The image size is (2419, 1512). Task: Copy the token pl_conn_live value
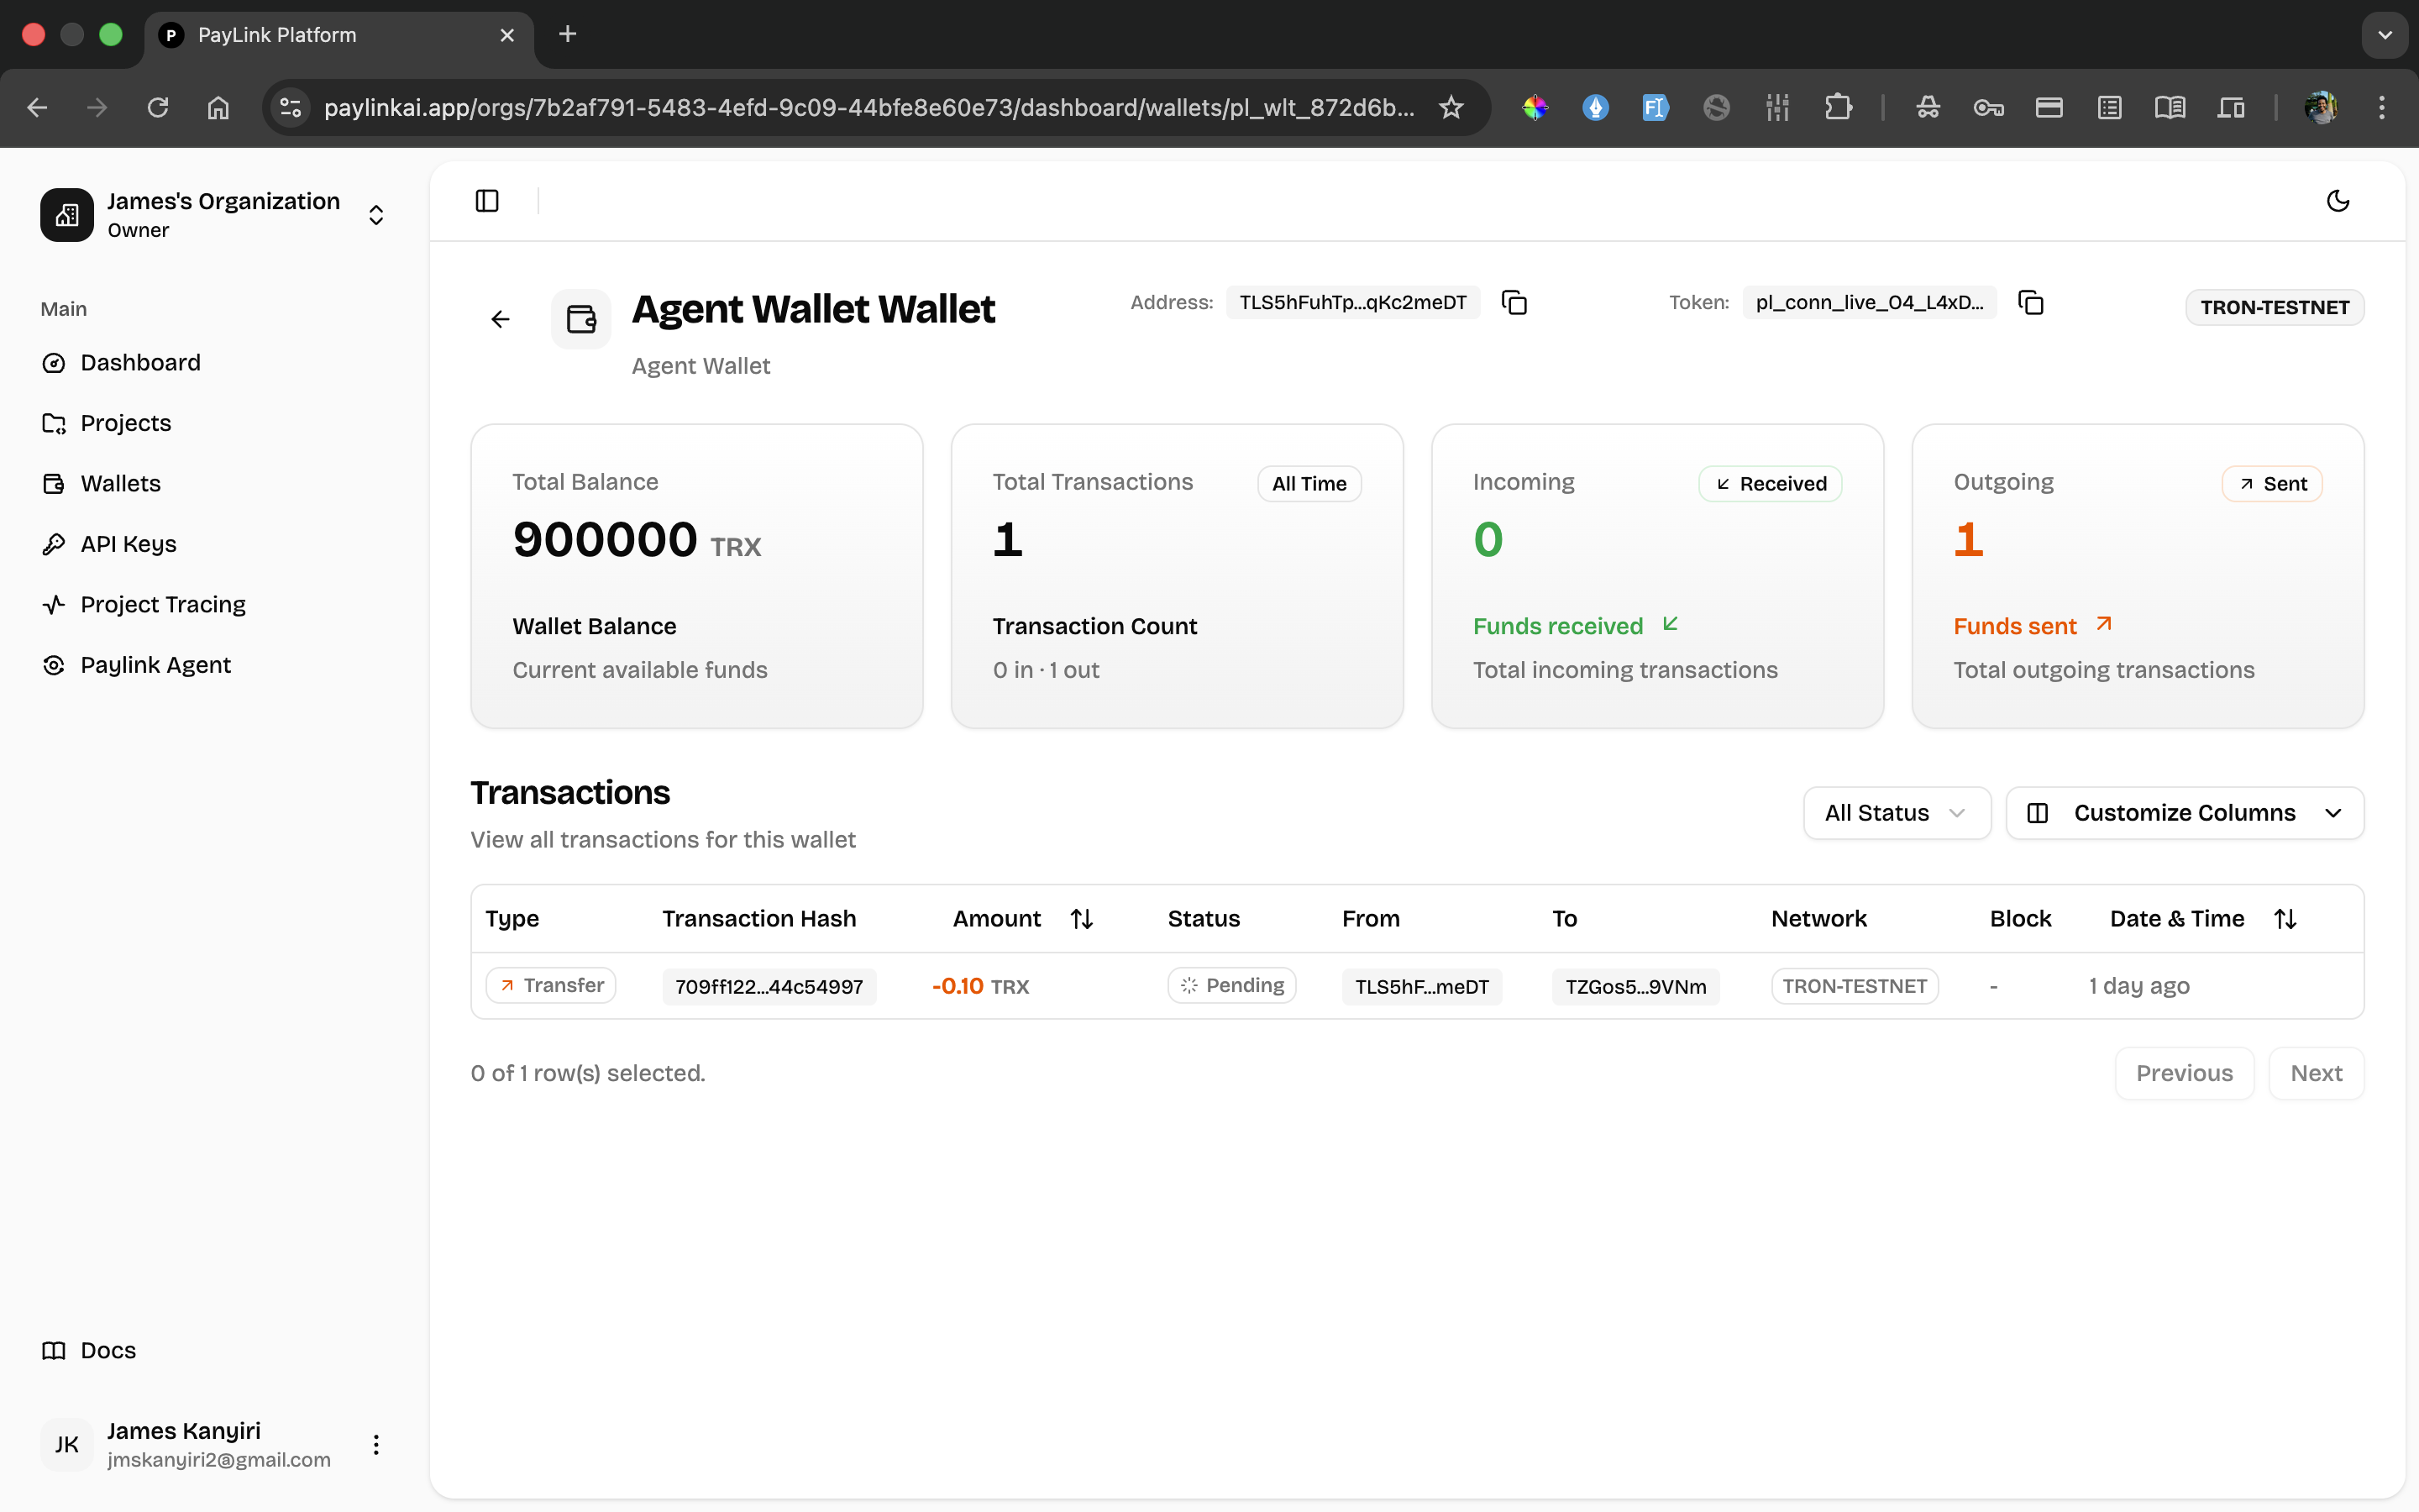tap(2030, 301)
